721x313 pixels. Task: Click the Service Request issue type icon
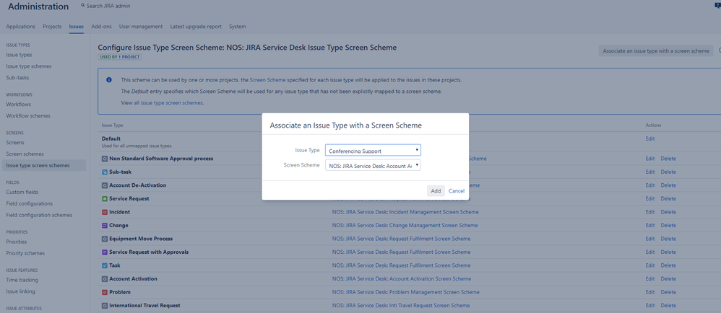(x=104, y=199)
